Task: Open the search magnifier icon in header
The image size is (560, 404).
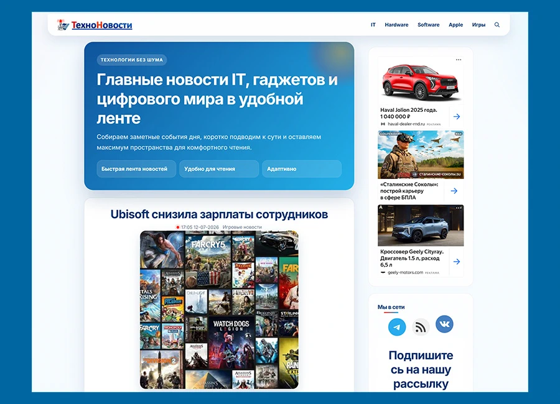Action: tap(497, 25)
